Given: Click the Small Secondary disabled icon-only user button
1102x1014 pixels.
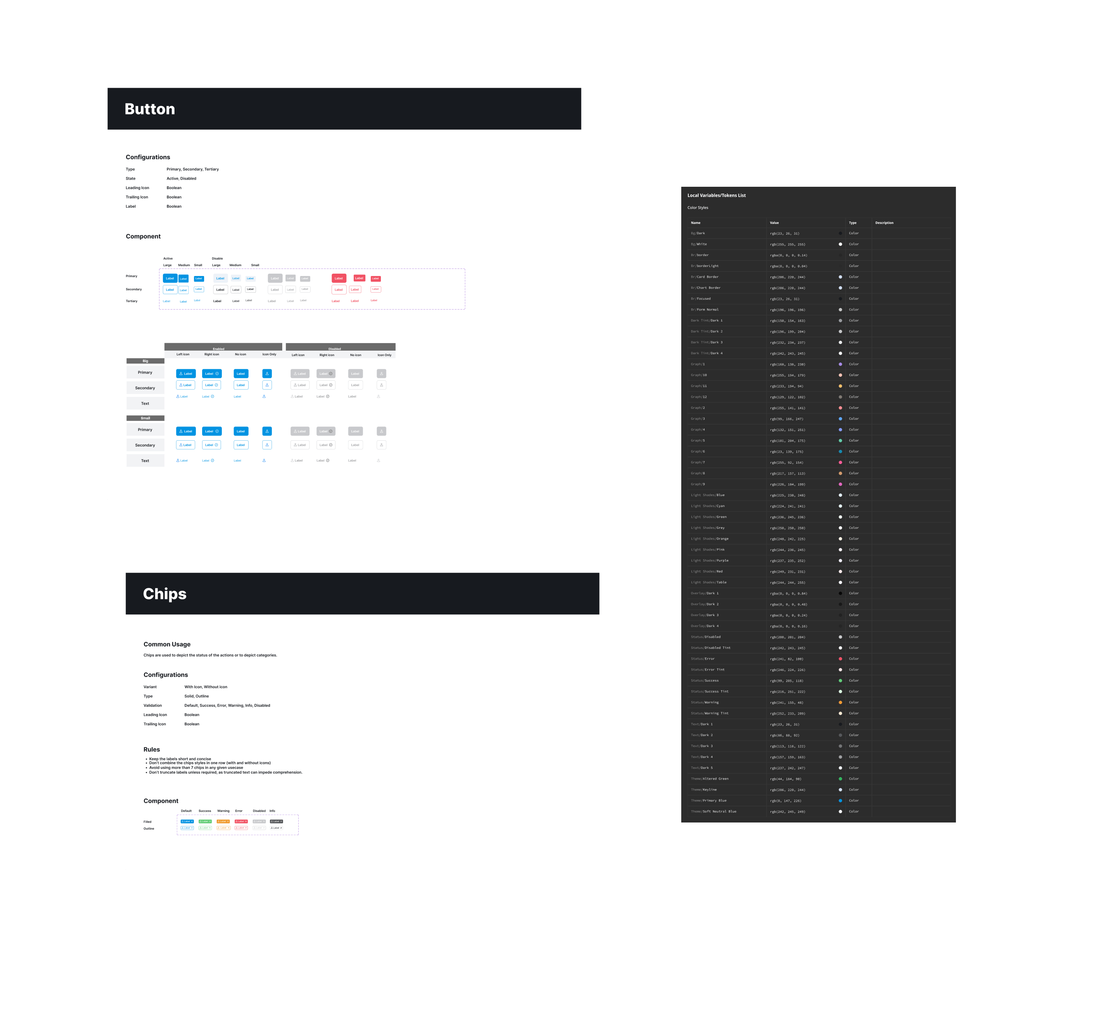Looking at the screenshot, I should [x=382, y=445].
